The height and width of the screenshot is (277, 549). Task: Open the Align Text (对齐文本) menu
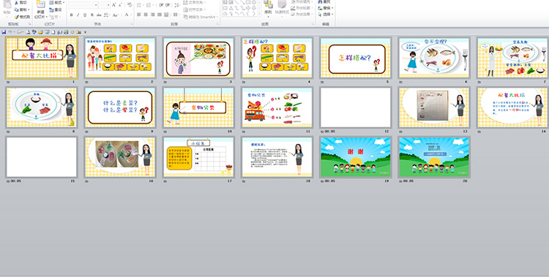(x=194, y=10)
